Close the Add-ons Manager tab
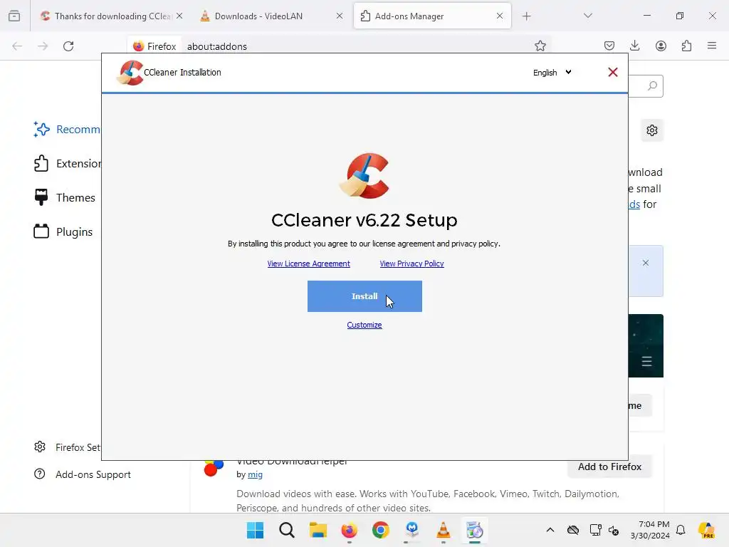Screen dimensions: 729x547 500,16
